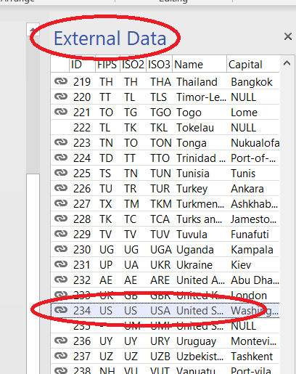Click the link icon in the Togo row
Image resolution: width=296 pixels, height=374 pixels.
tap(61, 112)
